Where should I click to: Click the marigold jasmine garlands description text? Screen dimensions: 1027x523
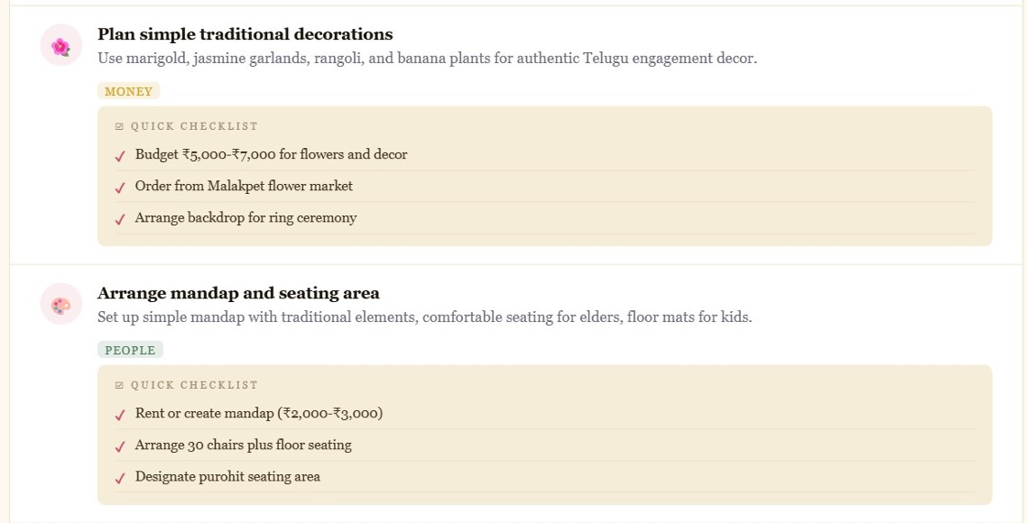(427, 59)
